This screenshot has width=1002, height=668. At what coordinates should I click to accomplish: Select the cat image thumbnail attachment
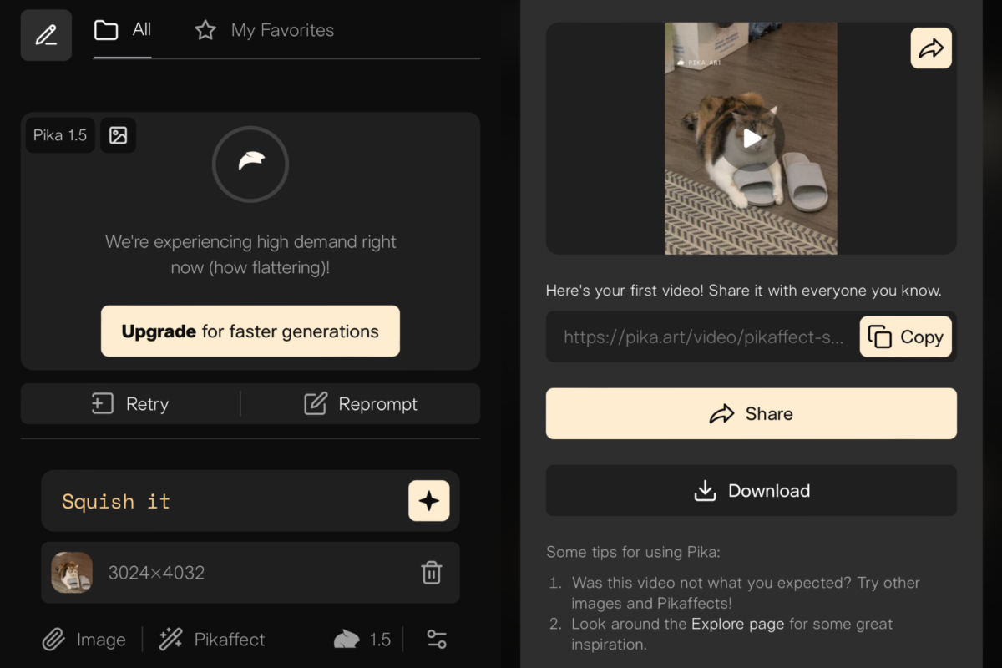tap(72, 573)
